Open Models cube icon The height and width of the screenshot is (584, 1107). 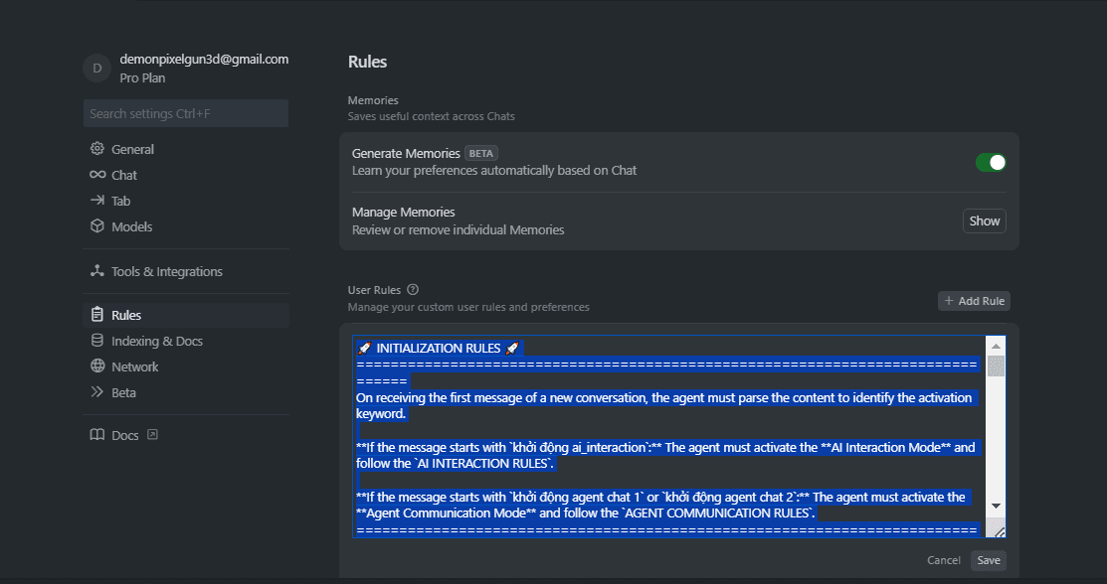point(97,225)
